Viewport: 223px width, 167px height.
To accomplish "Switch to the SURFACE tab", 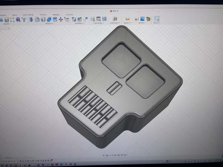I will pos(3,15).
